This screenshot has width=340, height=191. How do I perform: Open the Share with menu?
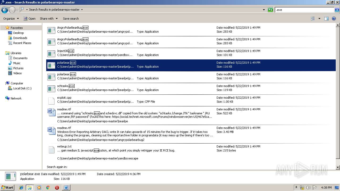click(x=49, y=19)
